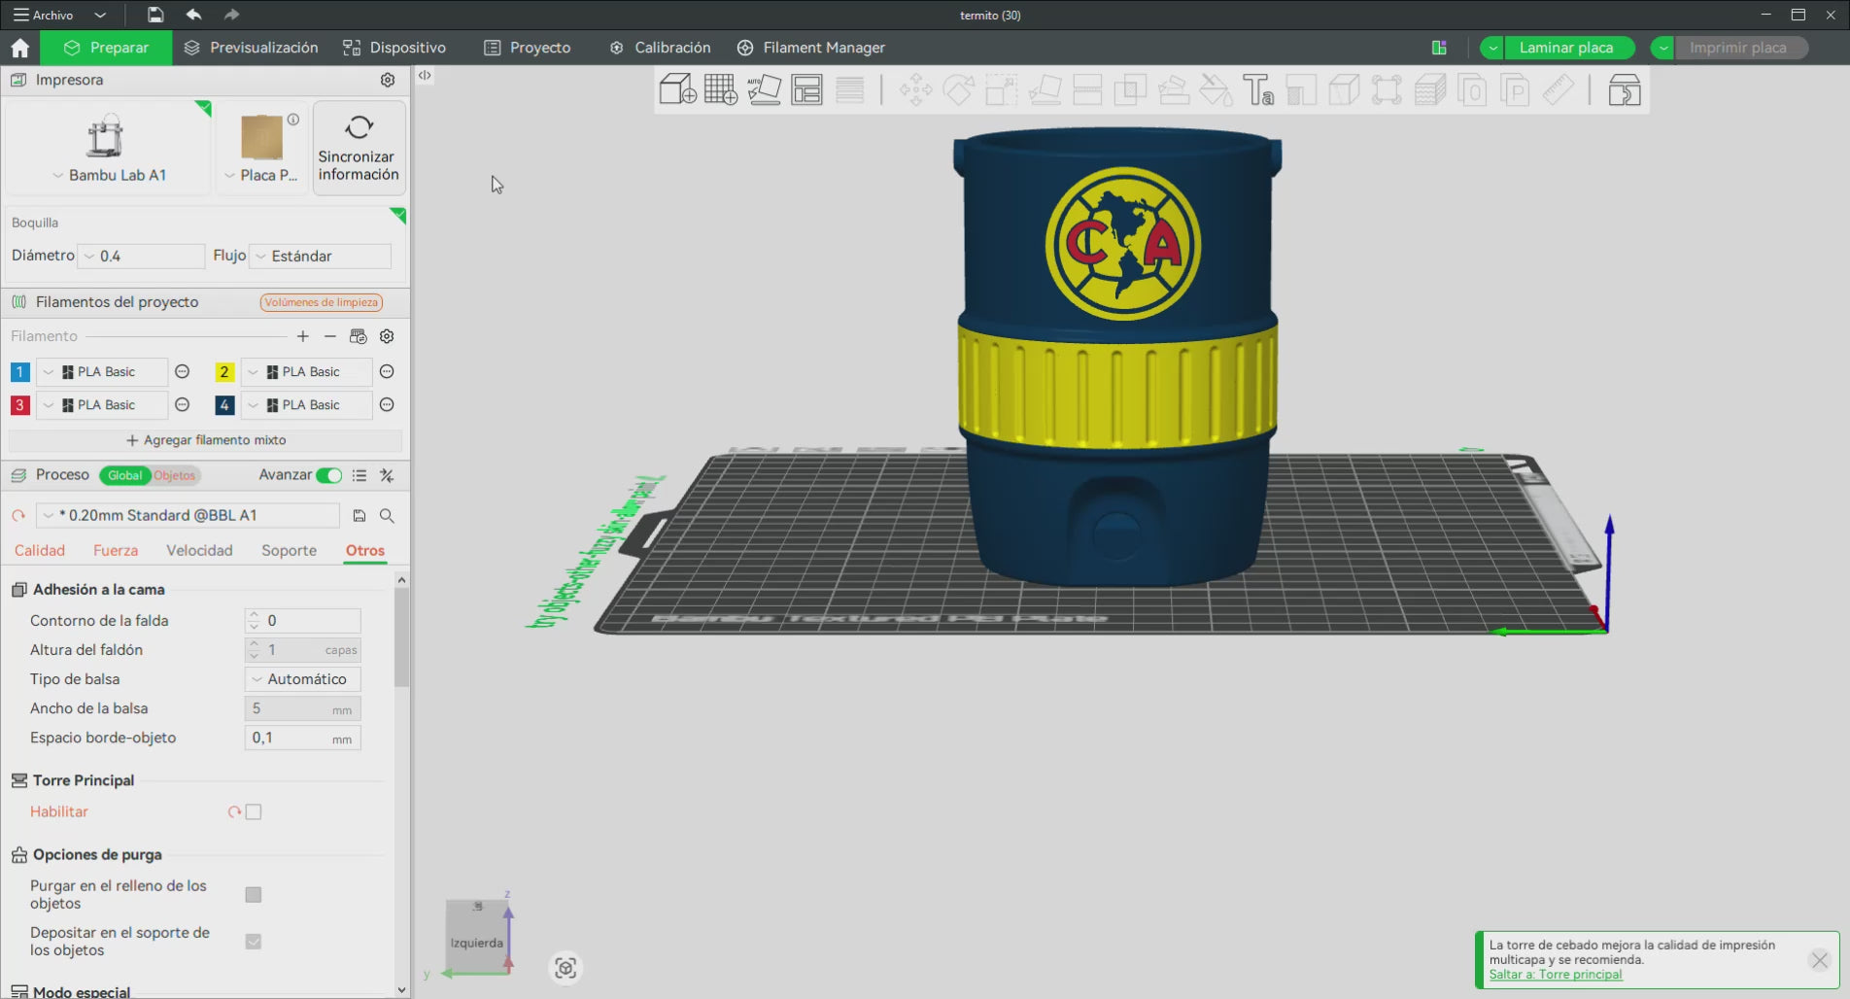Open printer settings gear icon
Image resolution: width=1850 pixels, height=999 pixels.
pos(388,80)
